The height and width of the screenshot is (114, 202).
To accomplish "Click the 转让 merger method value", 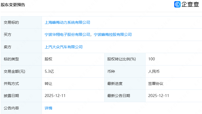I will (x=48, y=84).
